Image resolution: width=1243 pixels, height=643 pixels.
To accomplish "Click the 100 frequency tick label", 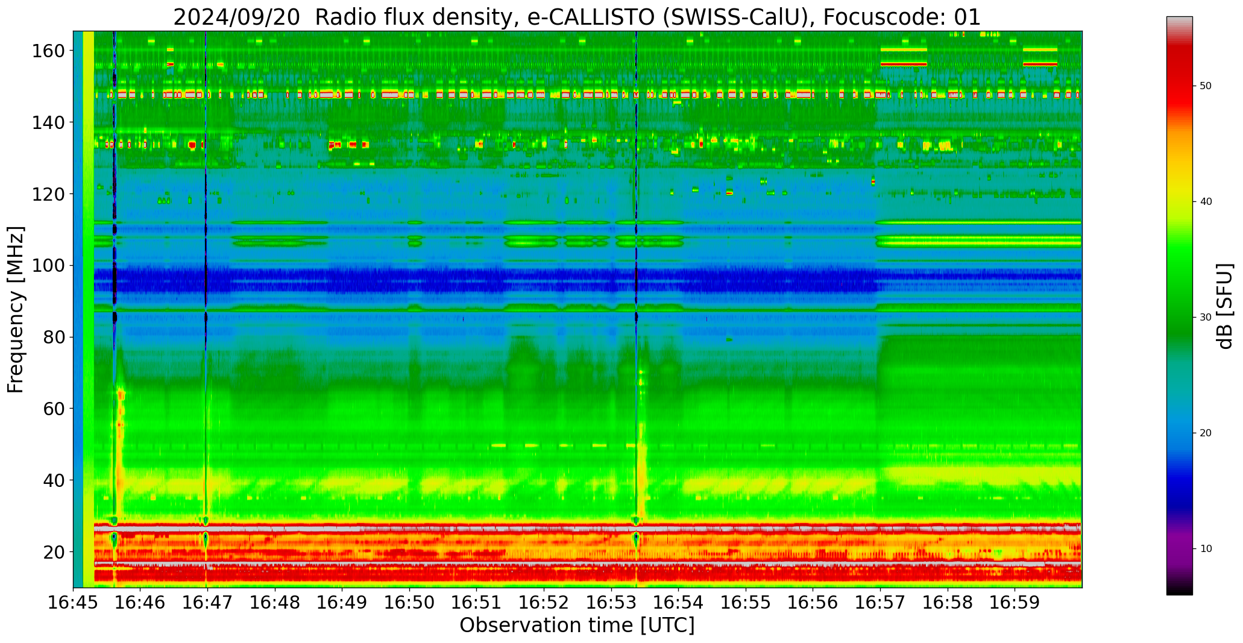I will point(48,265).
